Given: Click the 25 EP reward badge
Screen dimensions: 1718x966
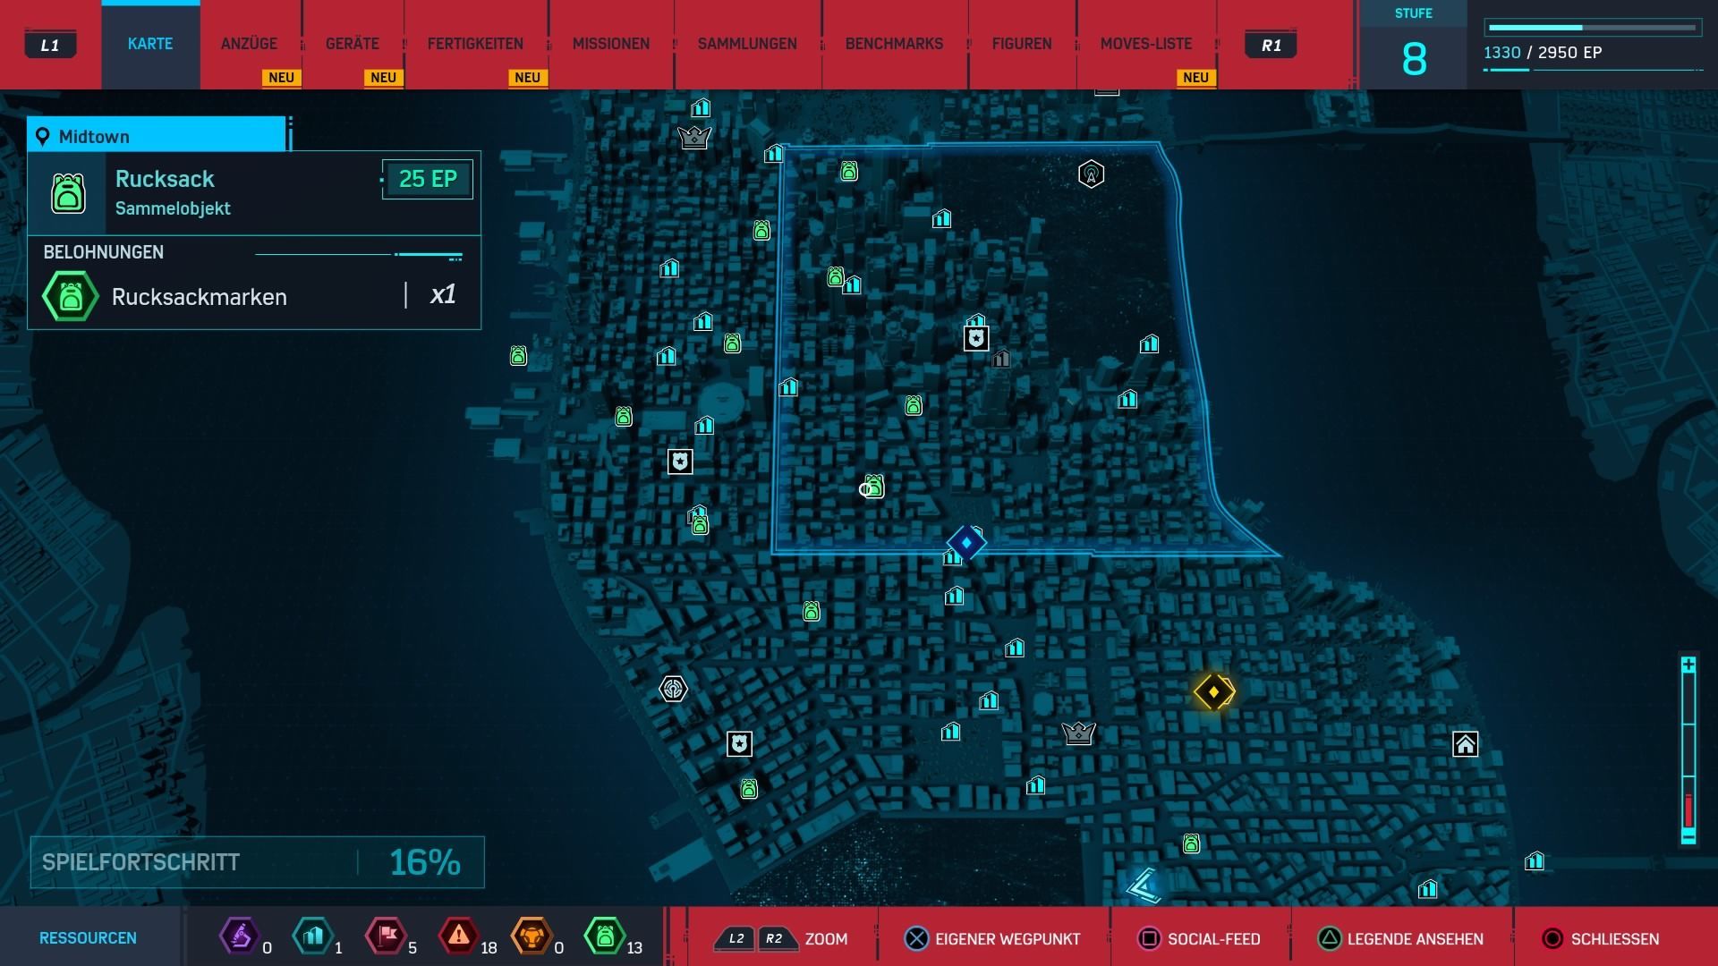Looking at the screenshot, I should [x=428, y=179].
